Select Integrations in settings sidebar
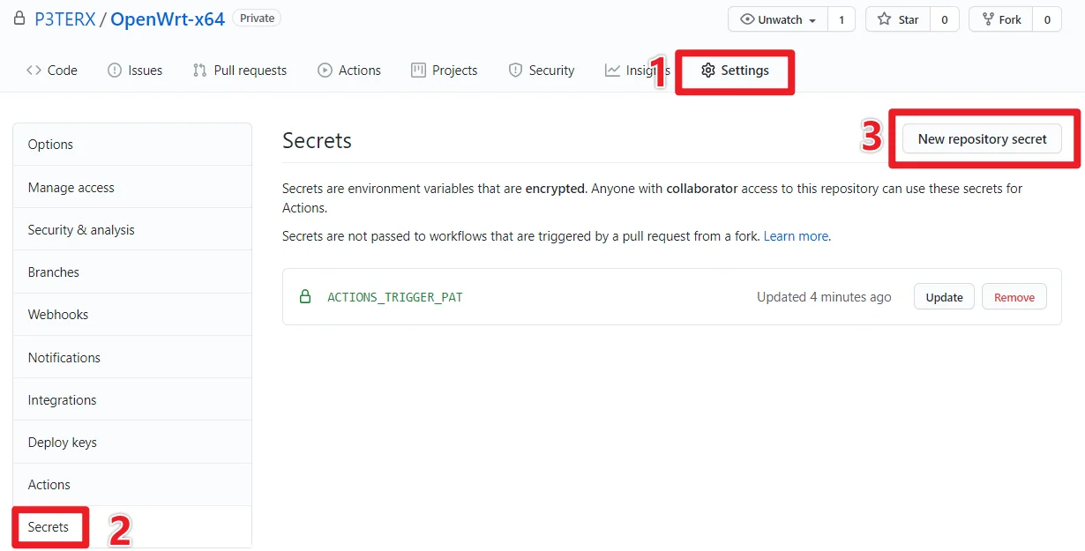Viewport: 1085px width, 551px height. pos(132,399)
